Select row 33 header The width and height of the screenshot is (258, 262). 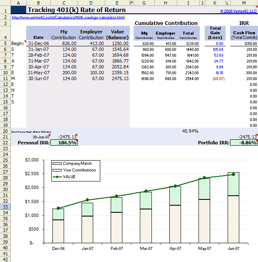5,207
